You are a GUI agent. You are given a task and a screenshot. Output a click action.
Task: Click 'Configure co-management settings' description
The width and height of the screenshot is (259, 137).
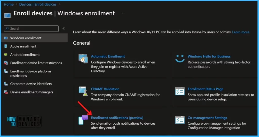(217, 125)
